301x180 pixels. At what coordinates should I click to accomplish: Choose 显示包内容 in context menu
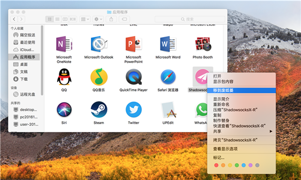[x=241, y=81]
